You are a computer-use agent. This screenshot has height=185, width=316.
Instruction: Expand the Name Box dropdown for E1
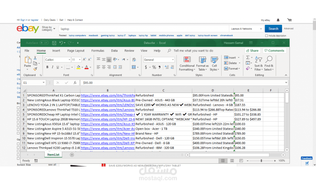tap(43, 83)
